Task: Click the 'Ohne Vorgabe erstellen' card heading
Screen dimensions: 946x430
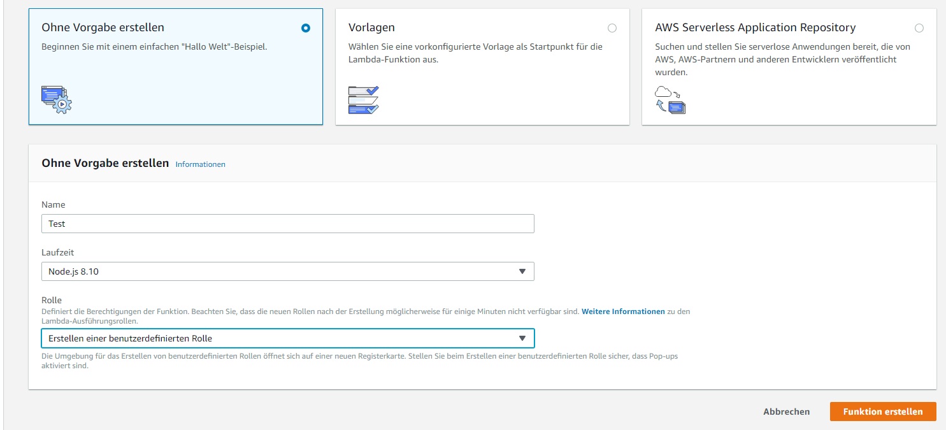Action: 103,27
